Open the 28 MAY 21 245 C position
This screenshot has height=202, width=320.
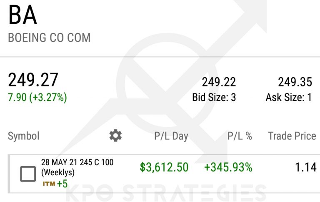(77, 162)
